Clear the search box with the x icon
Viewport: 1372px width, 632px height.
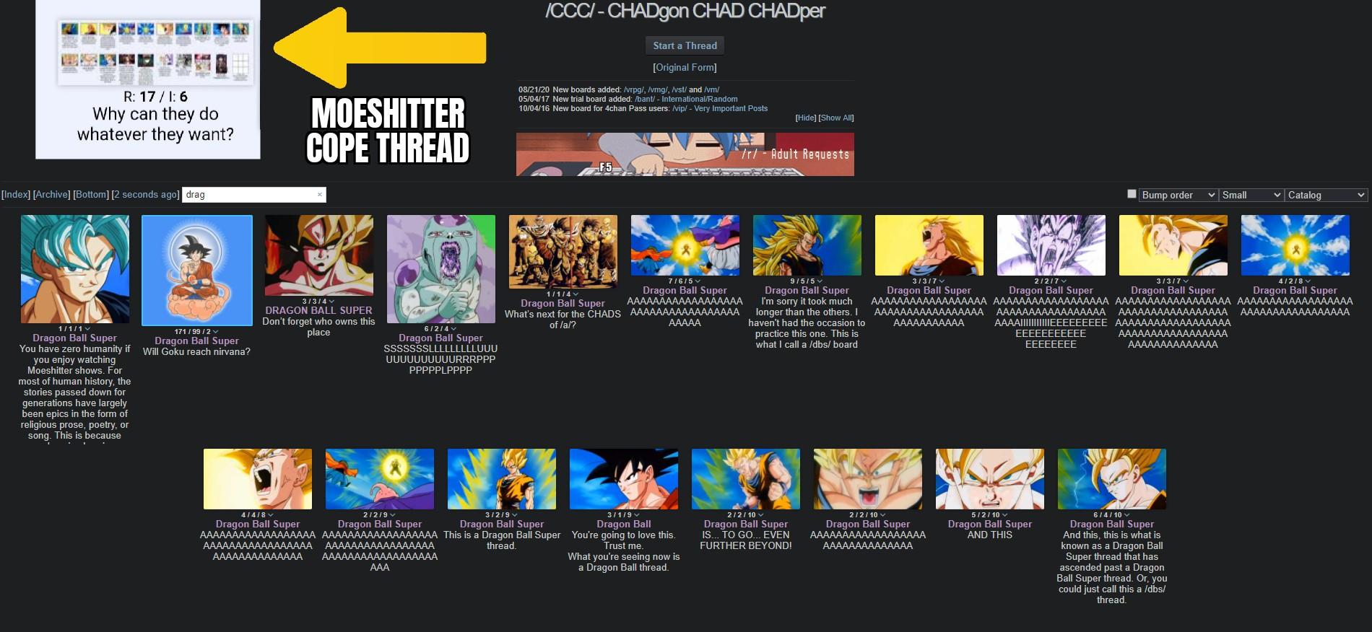pos(320,195)
